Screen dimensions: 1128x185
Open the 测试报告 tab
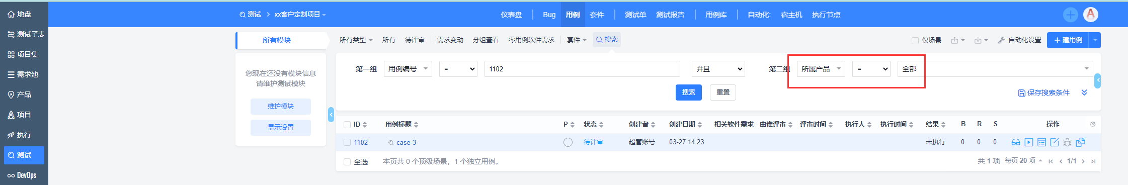[x=670, y=15]
